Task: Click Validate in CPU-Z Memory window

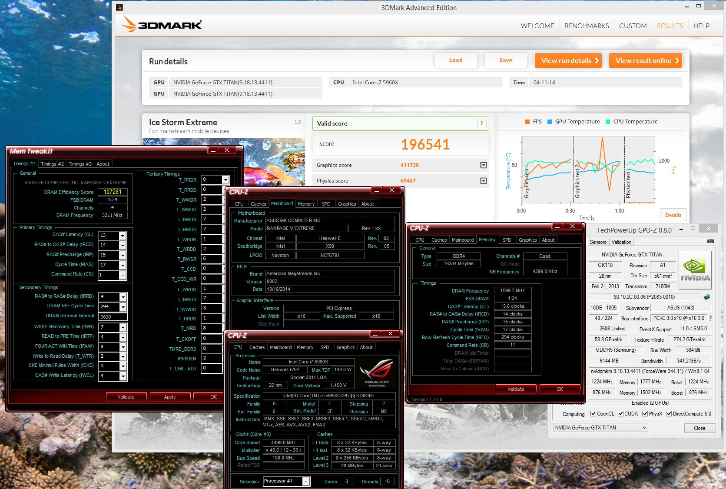Action: [516, 389]
